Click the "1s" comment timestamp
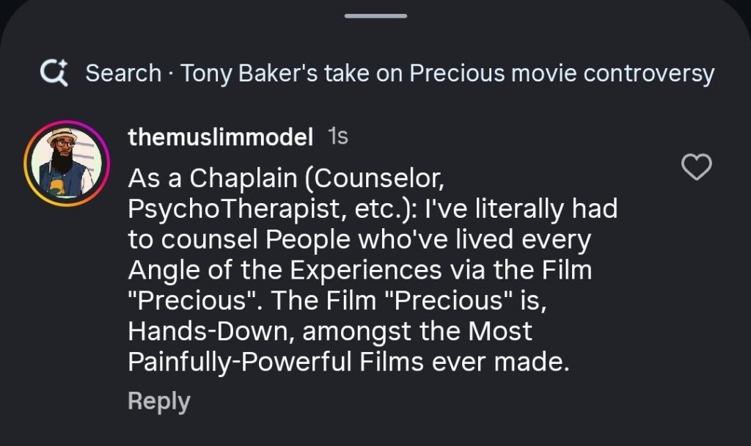 (338, 136)
